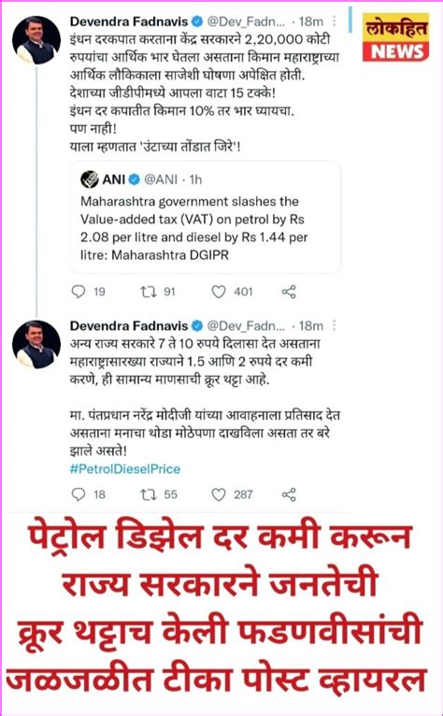This screenshot has width=443, height=716.
Task: Open Devendra Fadnavis name in first tweet
Action: point(129,21)
